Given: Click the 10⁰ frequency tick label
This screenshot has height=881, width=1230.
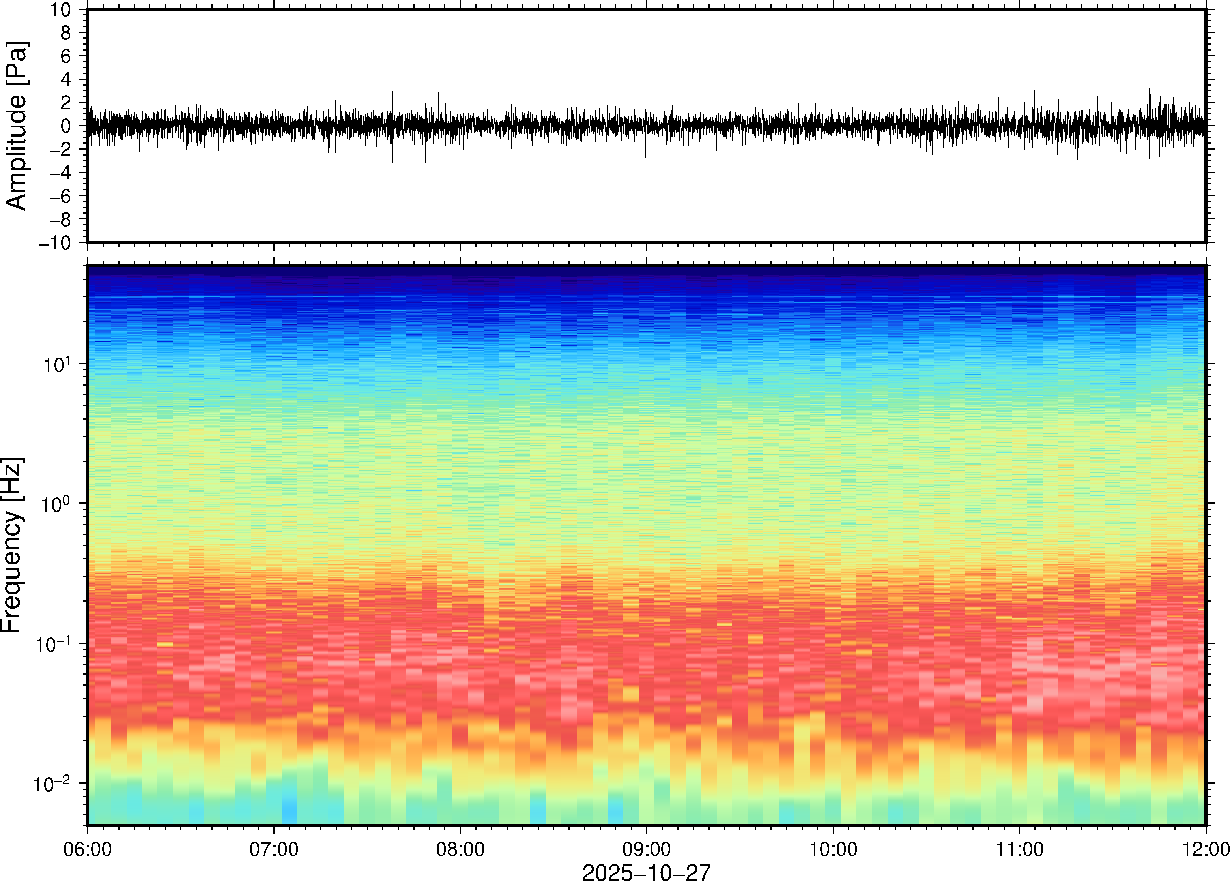Looking at the screenshot, I should pyautogui.click(x=56, y=504).
